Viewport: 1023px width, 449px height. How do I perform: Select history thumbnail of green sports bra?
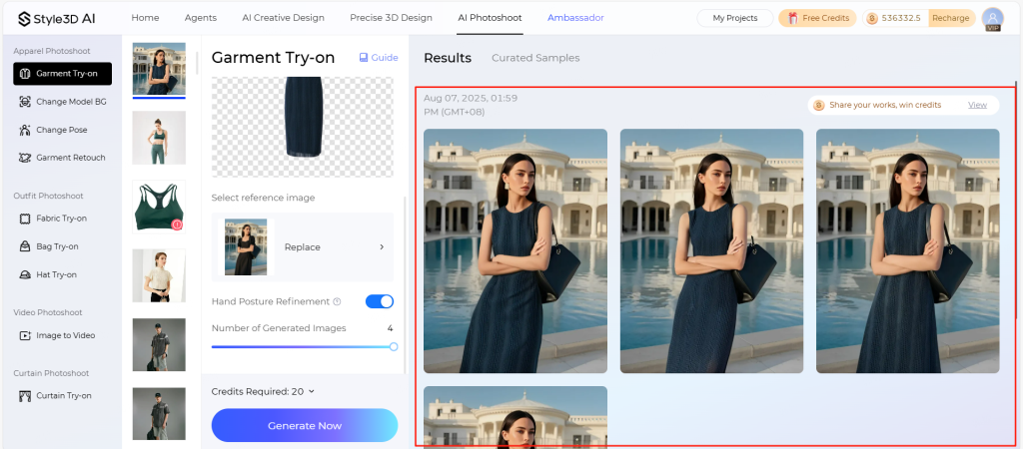tap(159, 207)
